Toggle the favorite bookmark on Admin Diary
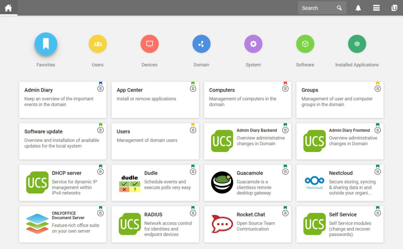Viewport: 403px width, 249px height. tap(100, 82)
